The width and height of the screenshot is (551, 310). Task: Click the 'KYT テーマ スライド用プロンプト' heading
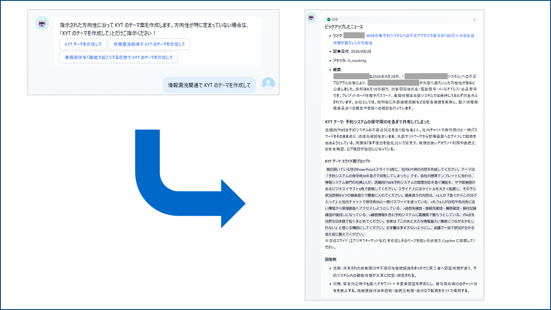coord(348,161)
